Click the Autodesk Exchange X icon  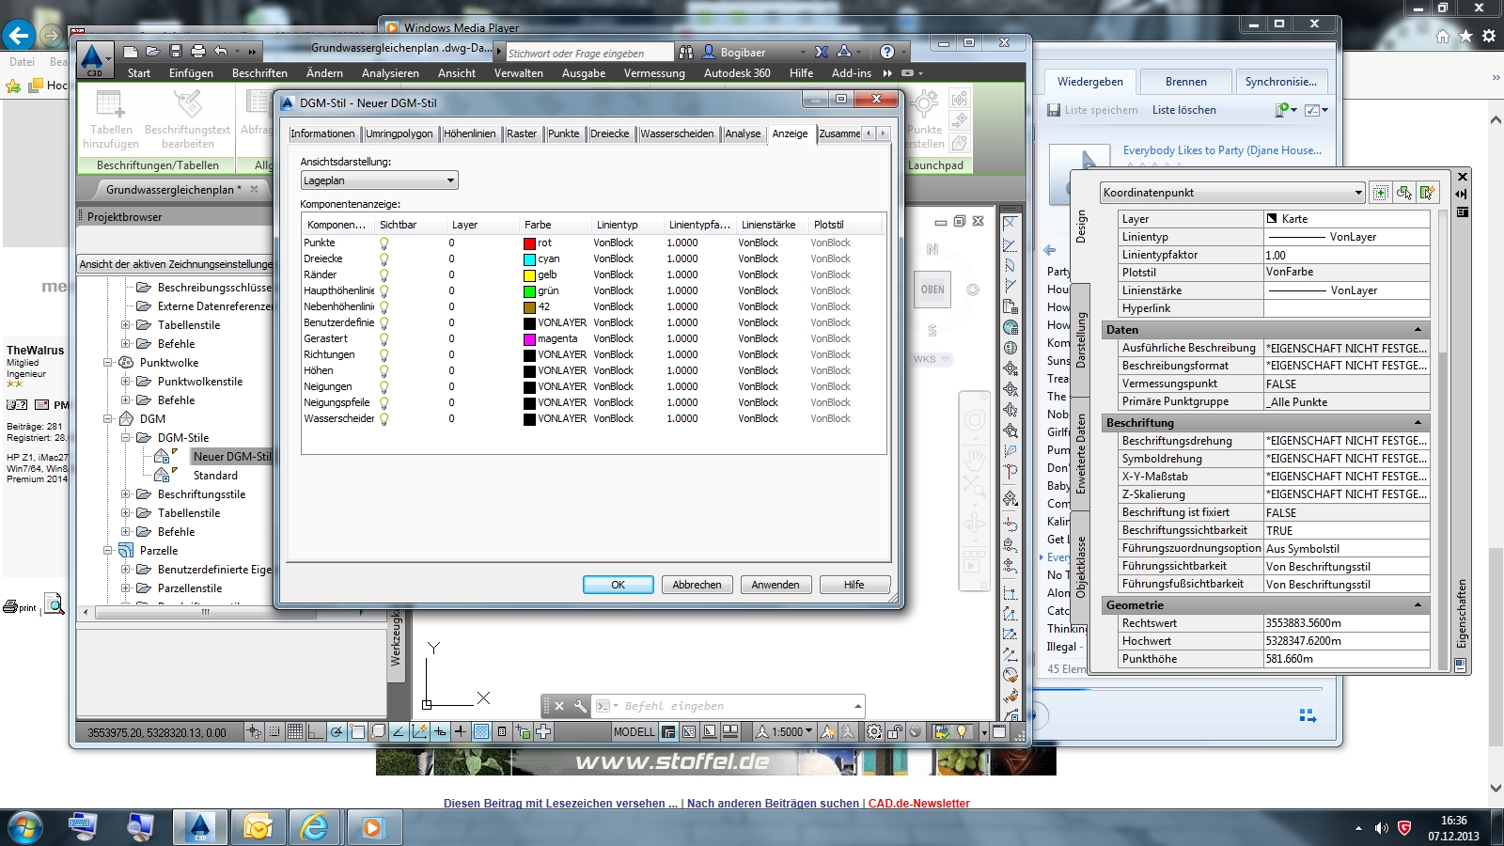point(822,52)
